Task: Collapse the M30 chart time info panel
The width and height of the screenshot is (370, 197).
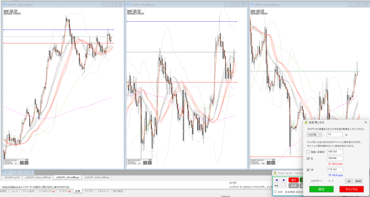Action: coord(274,160)
